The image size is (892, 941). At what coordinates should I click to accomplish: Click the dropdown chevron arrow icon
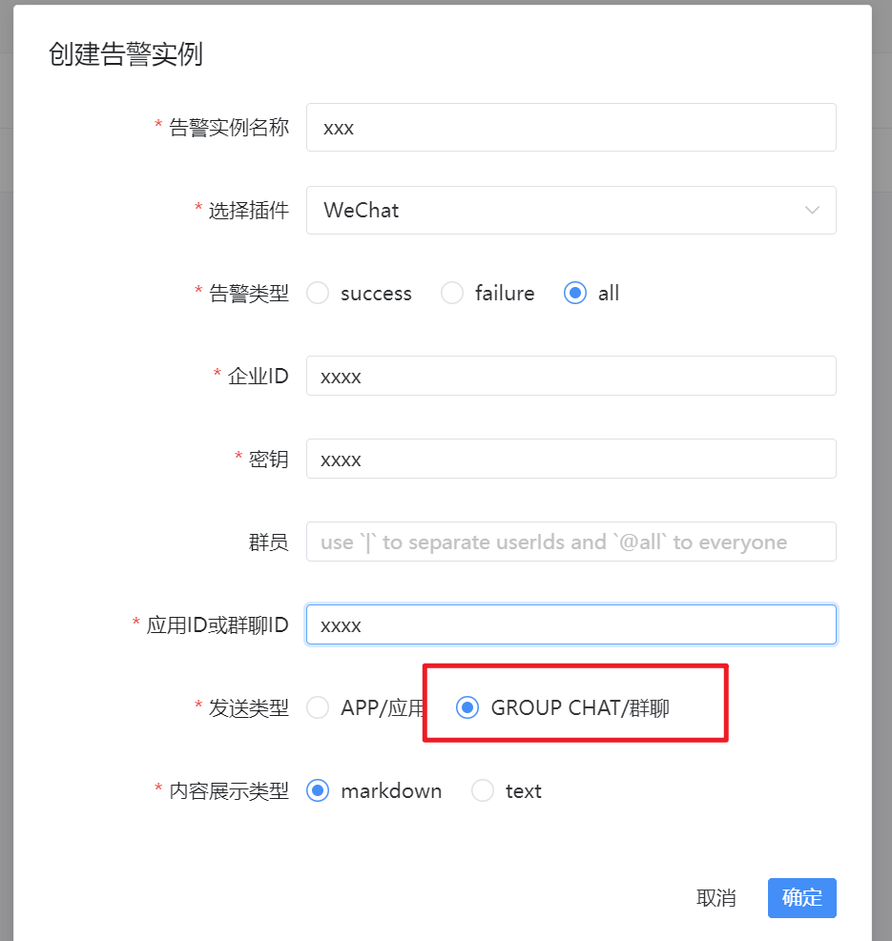click(812, 210)
